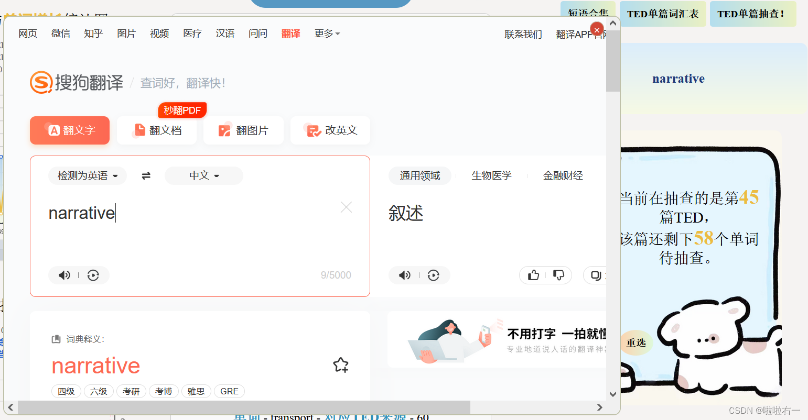The width and height of the screenshot is (808, 420).
Task: Clear the input text with the X icon
Action: click(x=346, y=207)
